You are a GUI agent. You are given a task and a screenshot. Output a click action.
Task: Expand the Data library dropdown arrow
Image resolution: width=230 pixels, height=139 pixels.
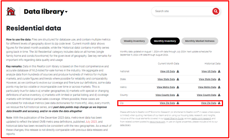click(x=66, y=12)
